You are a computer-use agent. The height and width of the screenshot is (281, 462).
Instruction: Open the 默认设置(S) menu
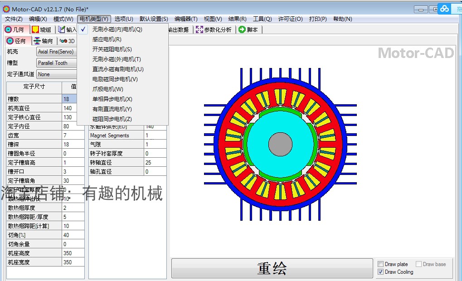point(154,19)
